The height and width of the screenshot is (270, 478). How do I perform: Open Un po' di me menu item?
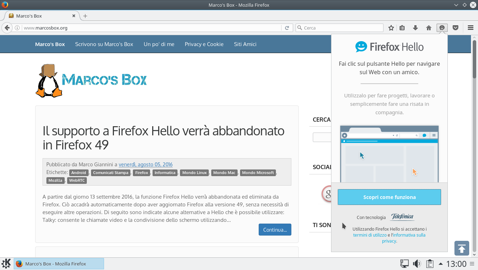click(159, 44)
